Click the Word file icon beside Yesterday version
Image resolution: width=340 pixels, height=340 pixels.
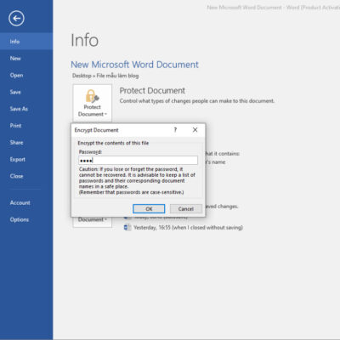pyautogui.click(x=127, y=227)
